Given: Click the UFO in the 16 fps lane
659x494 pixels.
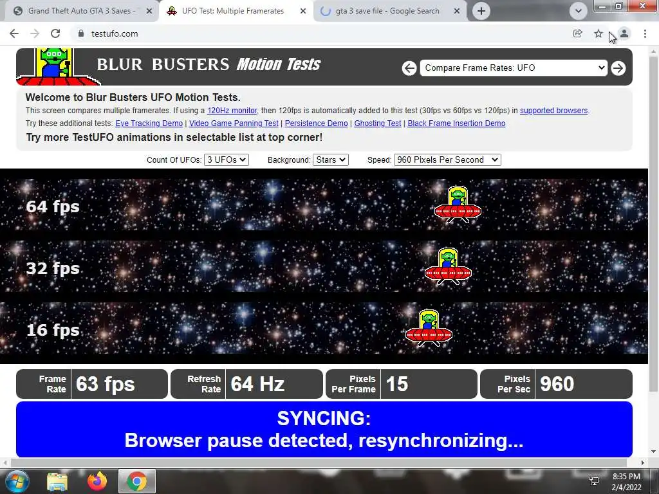Looking at the screenshot, I should coord(429,328).
